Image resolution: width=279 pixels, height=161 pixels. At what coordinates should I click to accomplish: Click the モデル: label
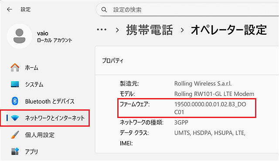pyautogui.click(x=127, y=94)
